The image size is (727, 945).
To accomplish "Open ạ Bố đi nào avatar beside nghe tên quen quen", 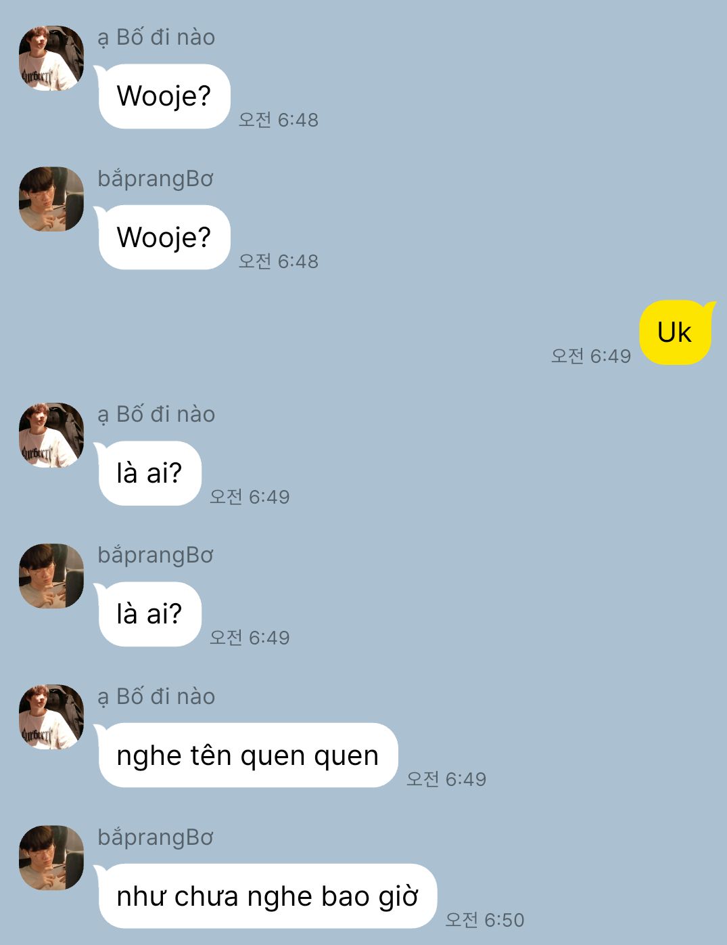I will 51,717.
